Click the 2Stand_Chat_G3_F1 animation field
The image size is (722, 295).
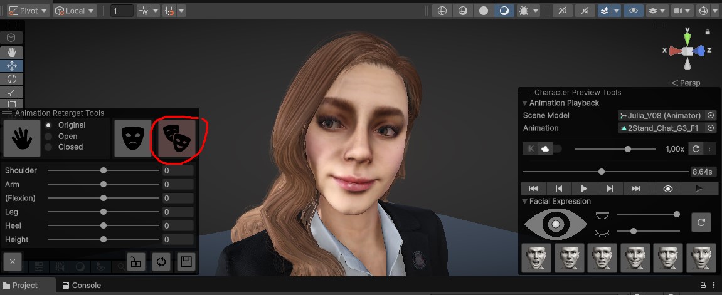coord(661,128)
